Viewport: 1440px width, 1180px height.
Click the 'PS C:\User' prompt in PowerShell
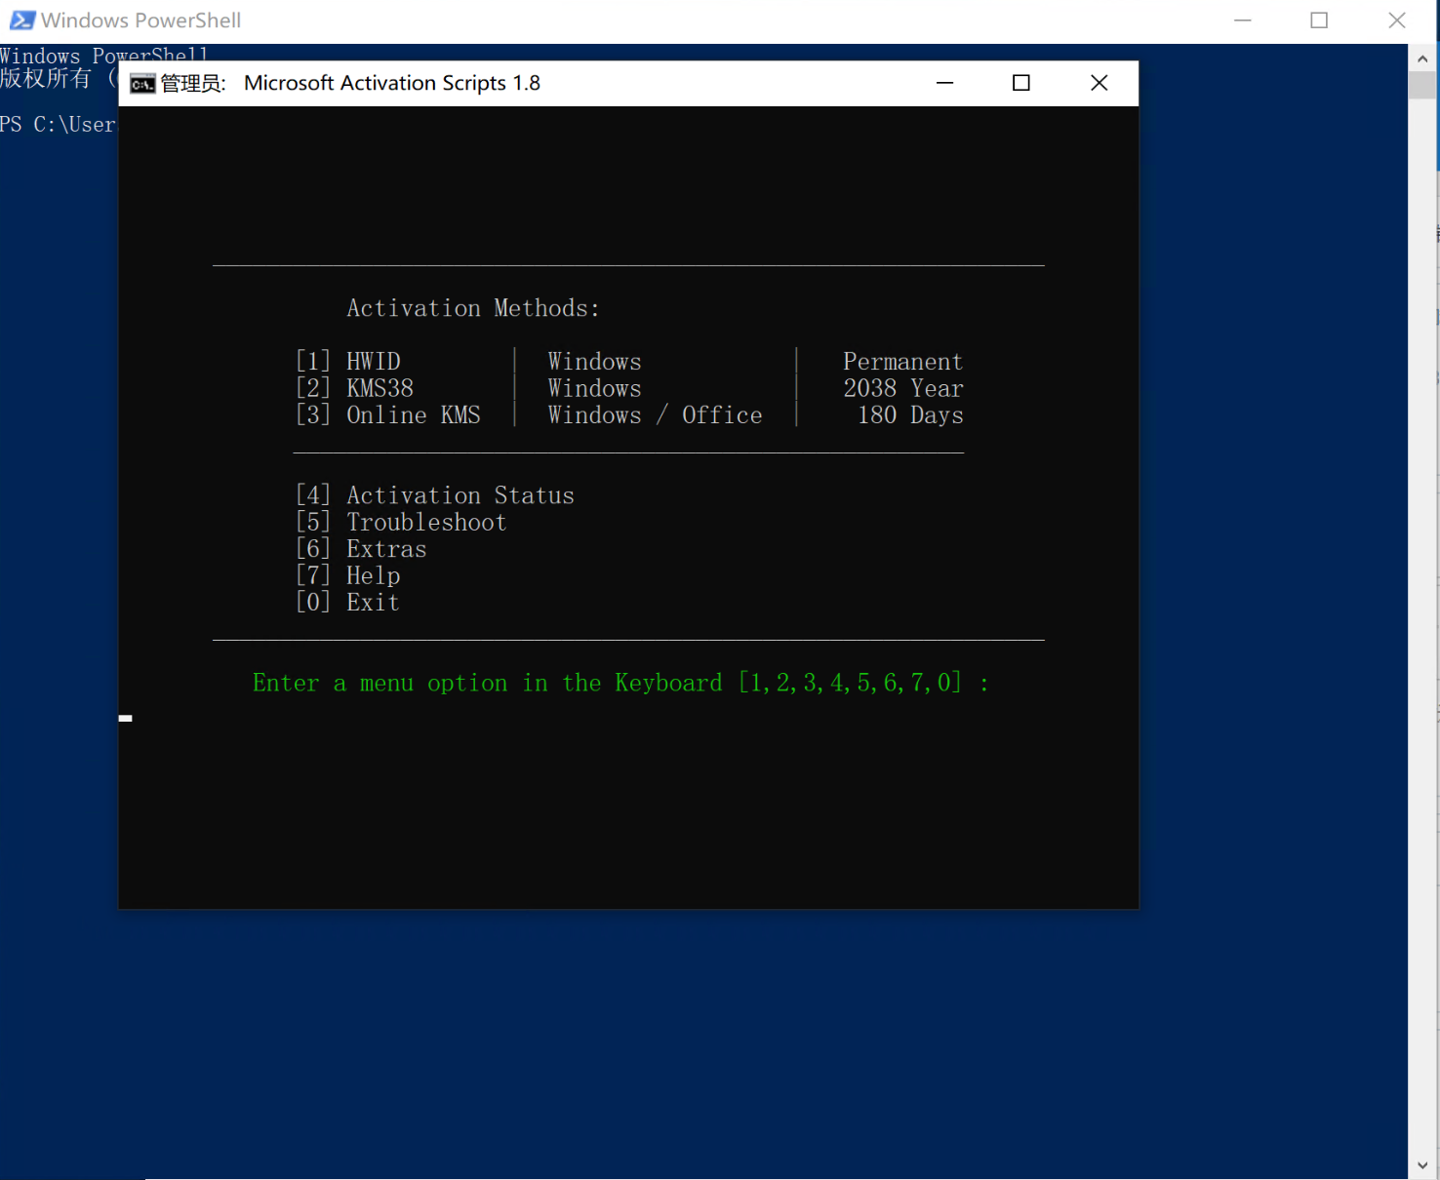coord(58,125)
